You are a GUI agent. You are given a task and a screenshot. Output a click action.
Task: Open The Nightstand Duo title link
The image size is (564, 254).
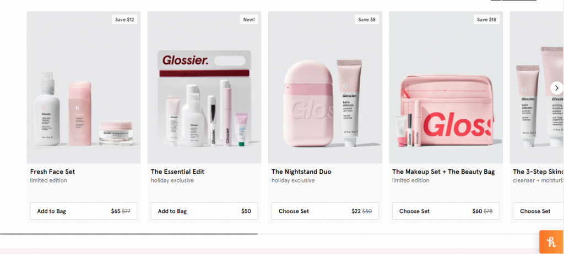click(301, 172)
